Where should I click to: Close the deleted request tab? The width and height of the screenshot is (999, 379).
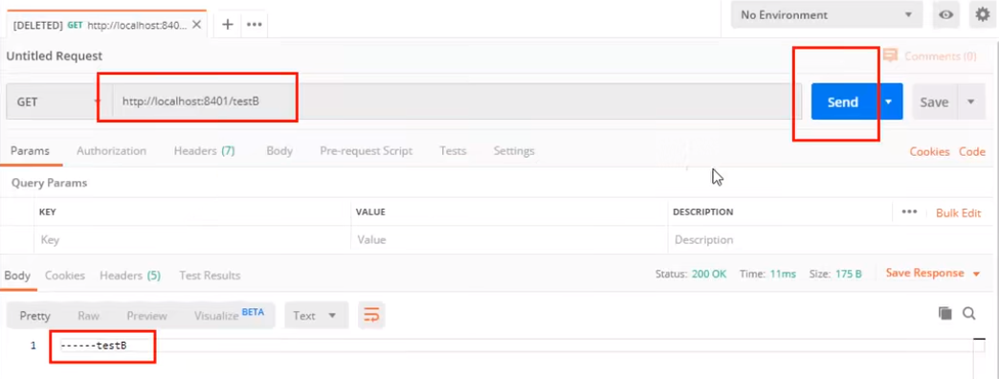196,25
